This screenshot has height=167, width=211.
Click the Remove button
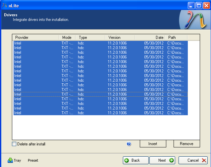point(186,144)
